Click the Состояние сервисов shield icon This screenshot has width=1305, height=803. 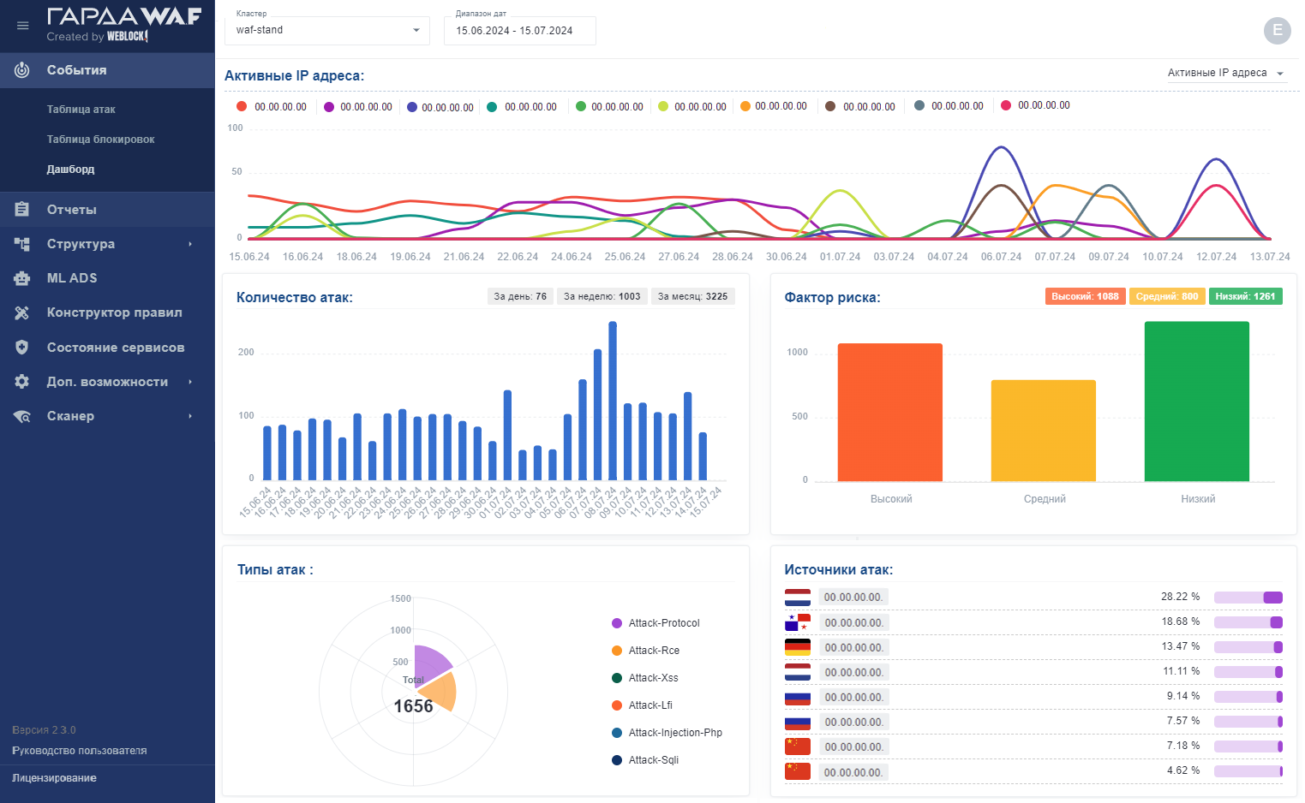click(x=22, y=348)
